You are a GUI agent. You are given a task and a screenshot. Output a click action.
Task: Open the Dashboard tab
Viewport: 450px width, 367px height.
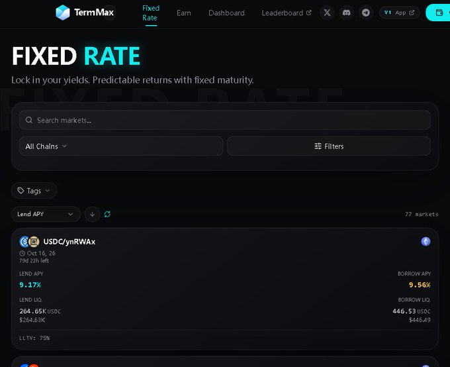click(x=226, y=13)
